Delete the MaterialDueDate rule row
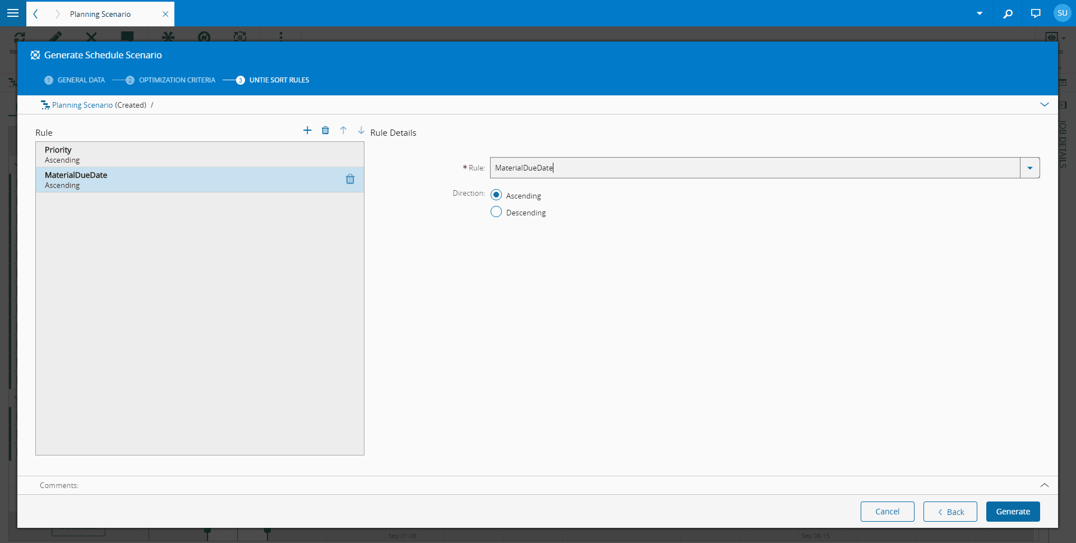The image size is (1076, 543). point(350,180)
